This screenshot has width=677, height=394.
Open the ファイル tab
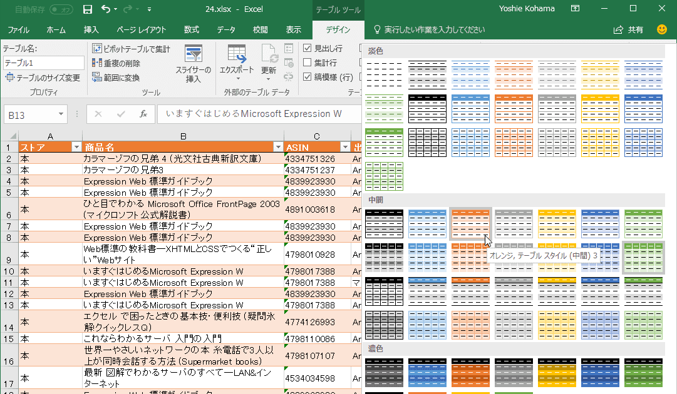(19, 30)
